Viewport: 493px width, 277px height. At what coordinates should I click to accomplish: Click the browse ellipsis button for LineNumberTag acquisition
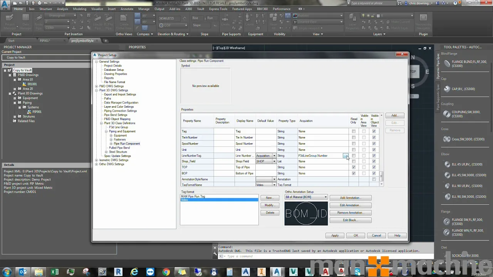[345, 156]
